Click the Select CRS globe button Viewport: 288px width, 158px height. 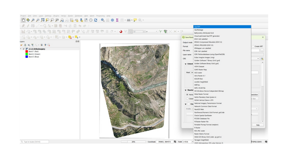(262, 59)
